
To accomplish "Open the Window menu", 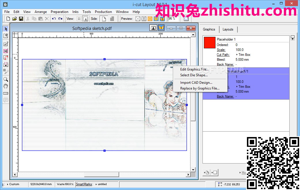I will tap(122, 12).
